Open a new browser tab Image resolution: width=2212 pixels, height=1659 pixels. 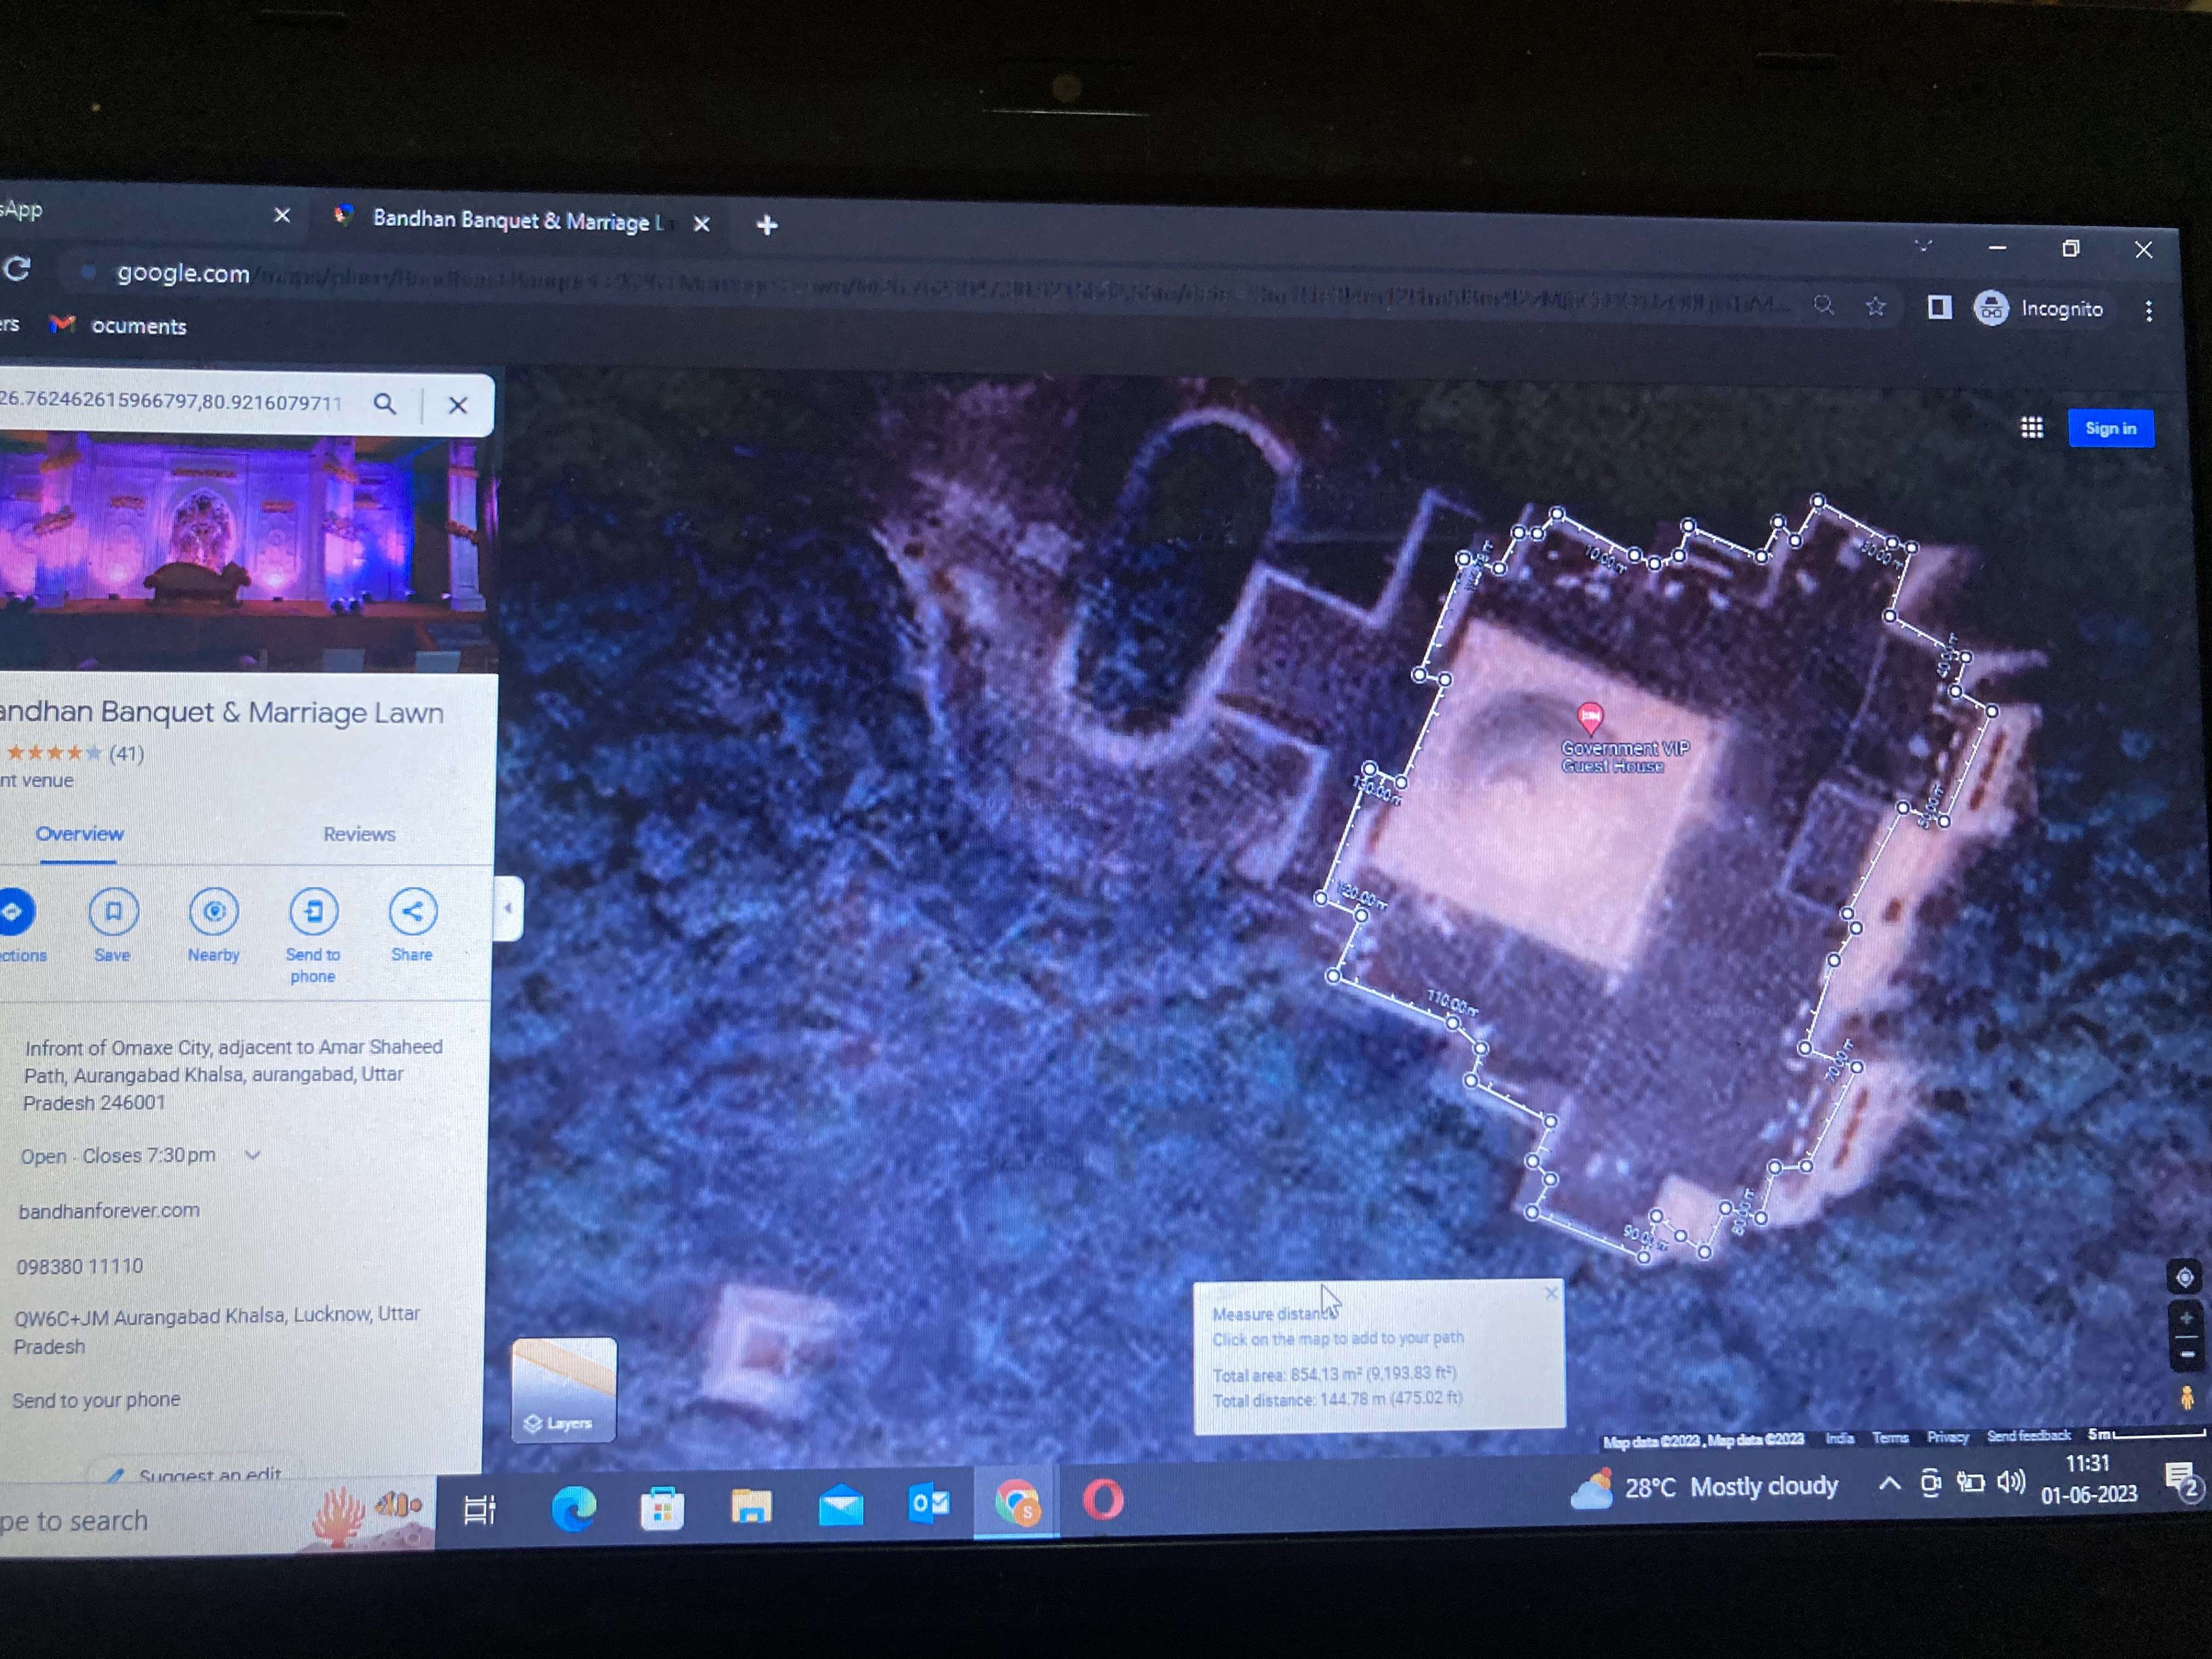click(x=767, y=225)
